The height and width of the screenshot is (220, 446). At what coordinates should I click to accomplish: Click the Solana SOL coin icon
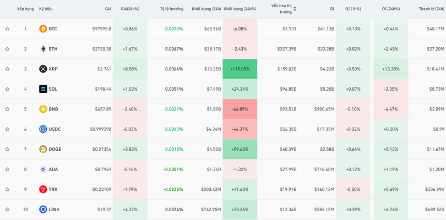[x=43, y=89]
